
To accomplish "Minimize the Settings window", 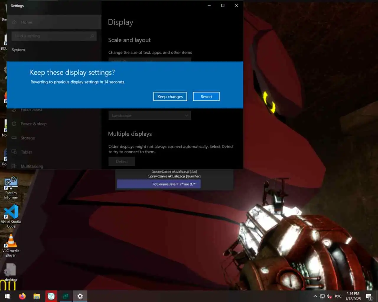I will (209, 6).
